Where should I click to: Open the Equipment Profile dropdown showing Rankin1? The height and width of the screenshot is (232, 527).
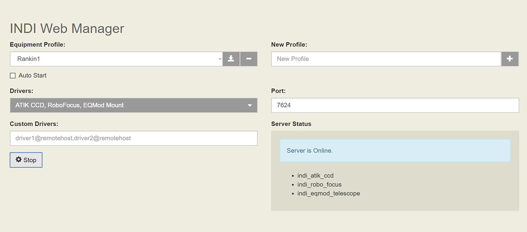point(116,59)
